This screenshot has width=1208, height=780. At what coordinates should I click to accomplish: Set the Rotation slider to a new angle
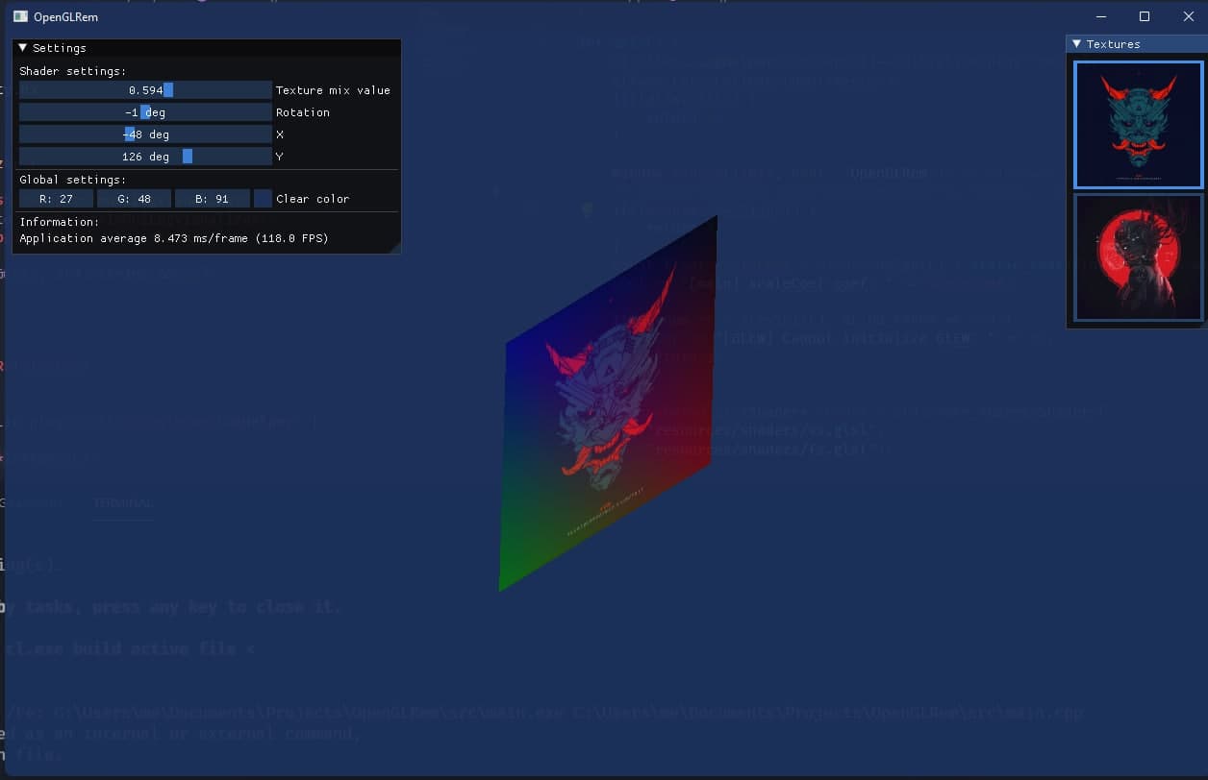(x=144, y=111)
